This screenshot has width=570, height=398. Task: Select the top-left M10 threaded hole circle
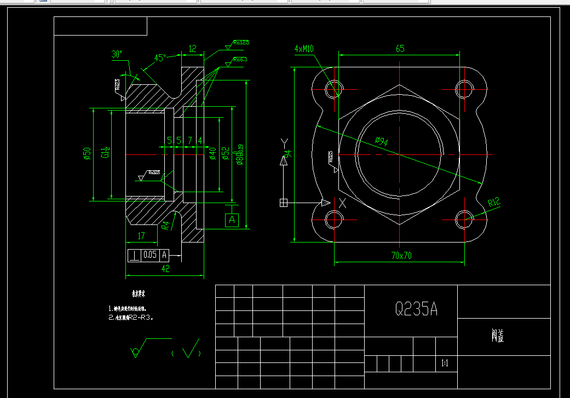coord(333,89)
